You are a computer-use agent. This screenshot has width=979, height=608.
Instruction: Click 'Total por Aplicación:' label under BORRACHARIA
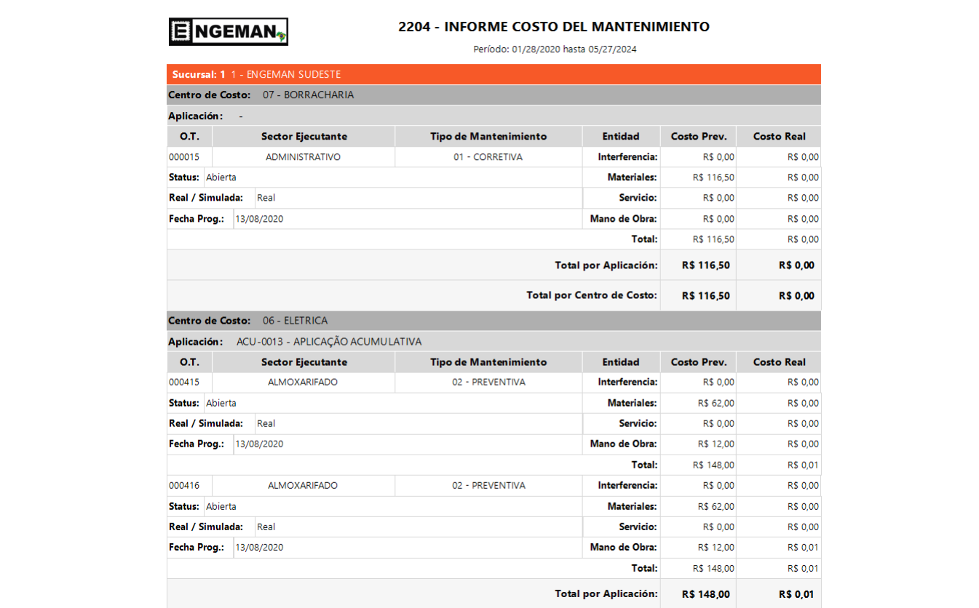(x=606, y=265)
